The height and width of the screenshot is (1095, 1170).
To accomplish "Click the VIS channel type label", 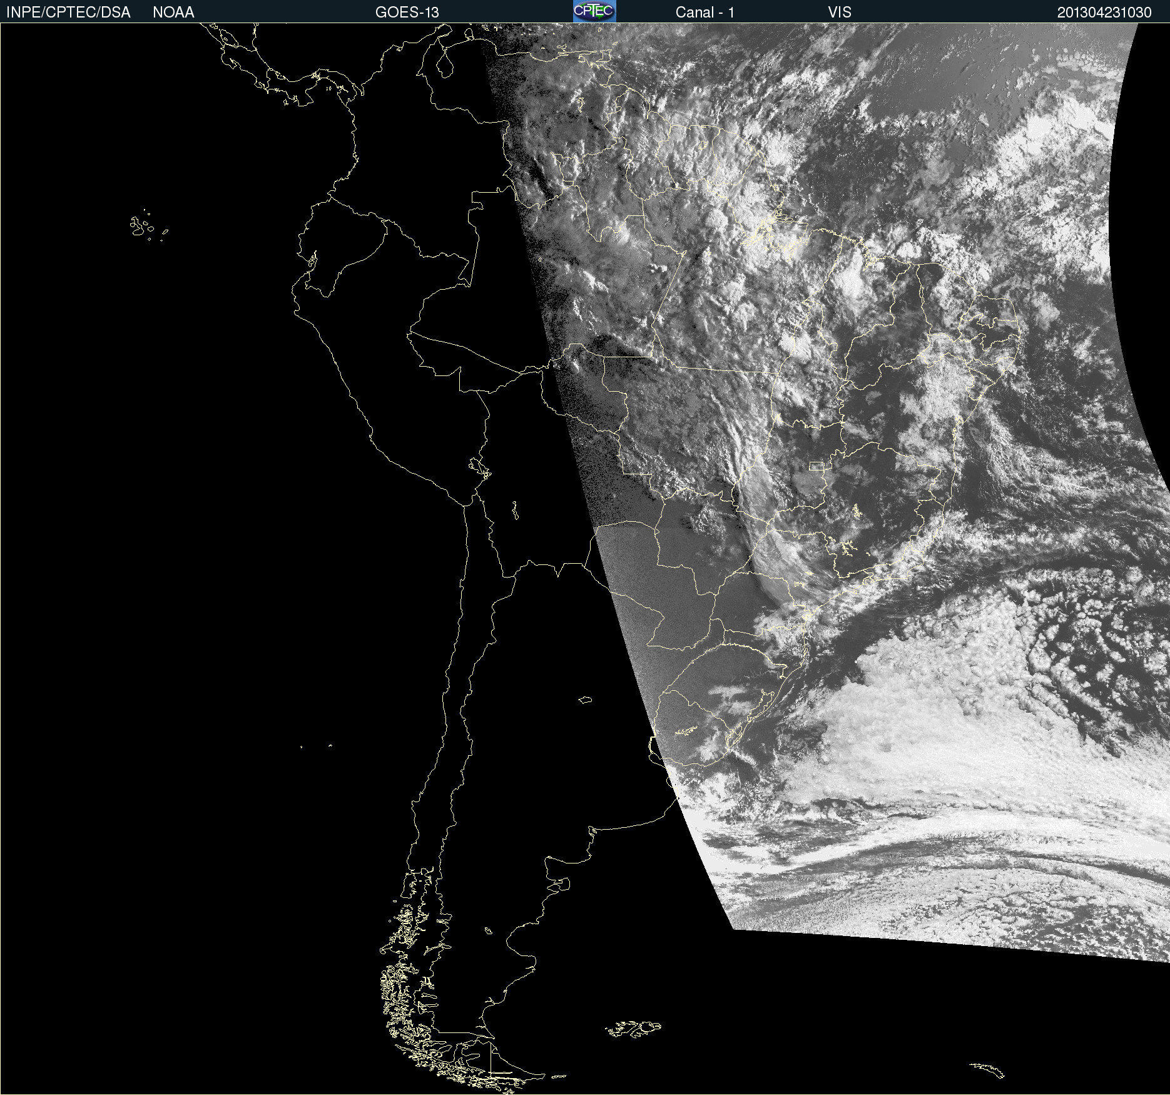I will [x=839, y=12].
